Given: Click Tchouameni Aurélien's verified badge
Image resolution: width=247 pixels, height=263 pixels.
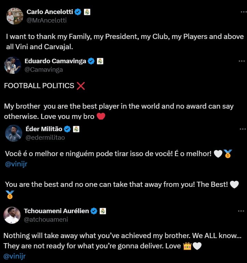Looking at the screenshot, I should (x=94, y=211).
